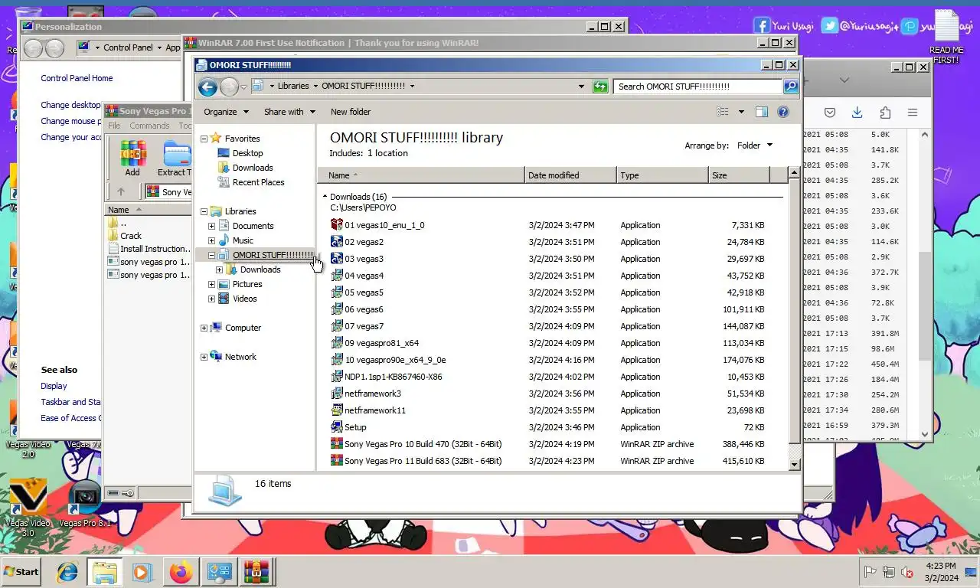
Task: Select 01 vegas10_enu_1_0 file icon
Action: click(337, 225)
